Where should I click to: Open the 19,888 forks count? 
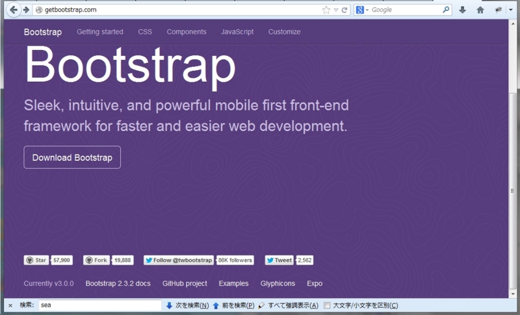point(122,260)
